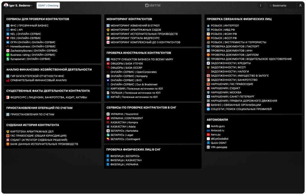
Task: Select the OSINT | Checking page tab
Action: pyautogui.click(x=48, y=5)
